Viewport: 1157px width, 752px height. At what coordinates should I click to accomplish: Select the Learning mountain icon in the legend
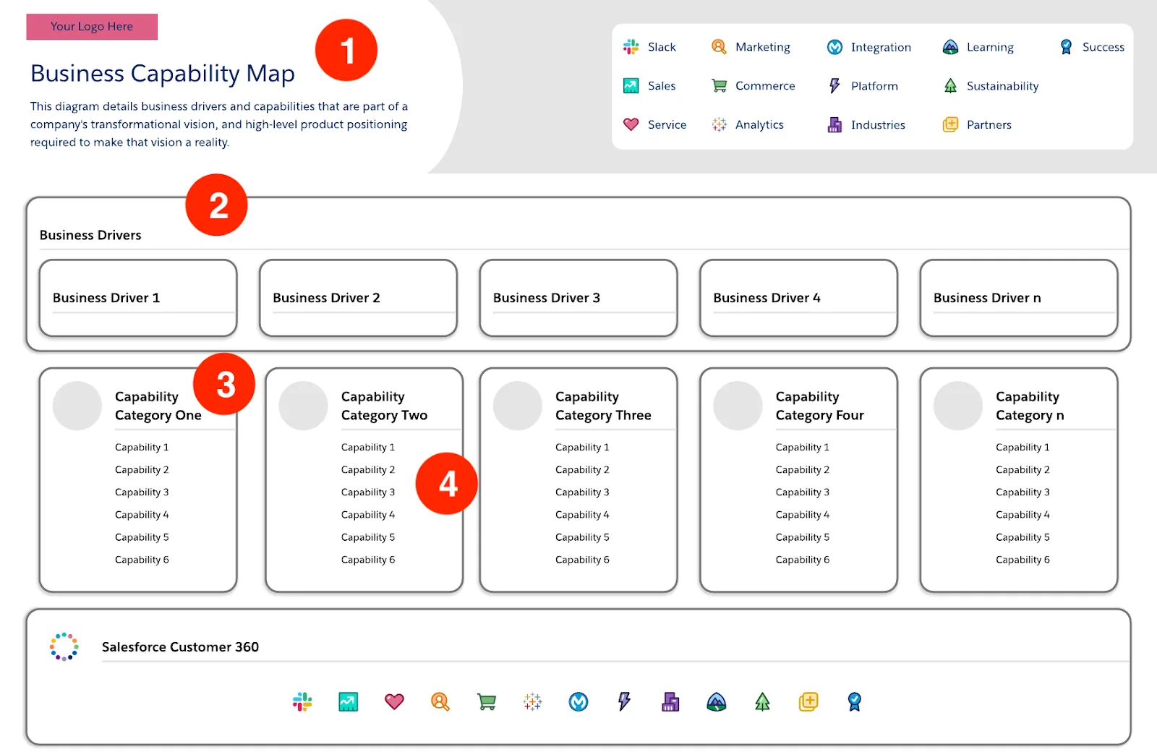pos(950,47)
